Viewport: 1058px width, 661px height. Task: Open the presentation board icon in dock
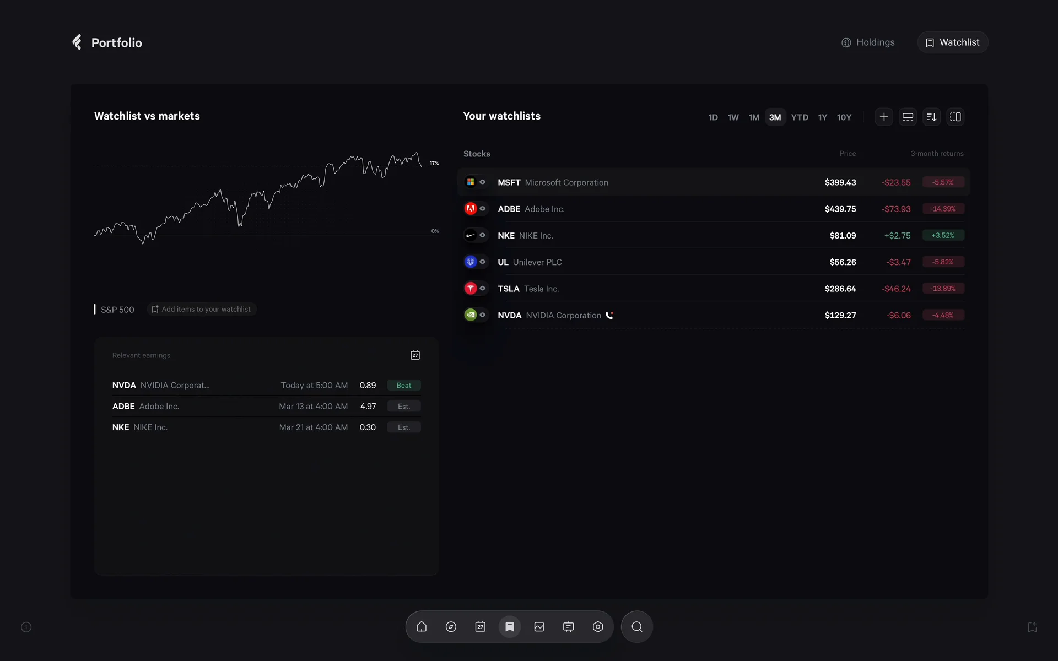pyautogui.click(x=568, y=627)
